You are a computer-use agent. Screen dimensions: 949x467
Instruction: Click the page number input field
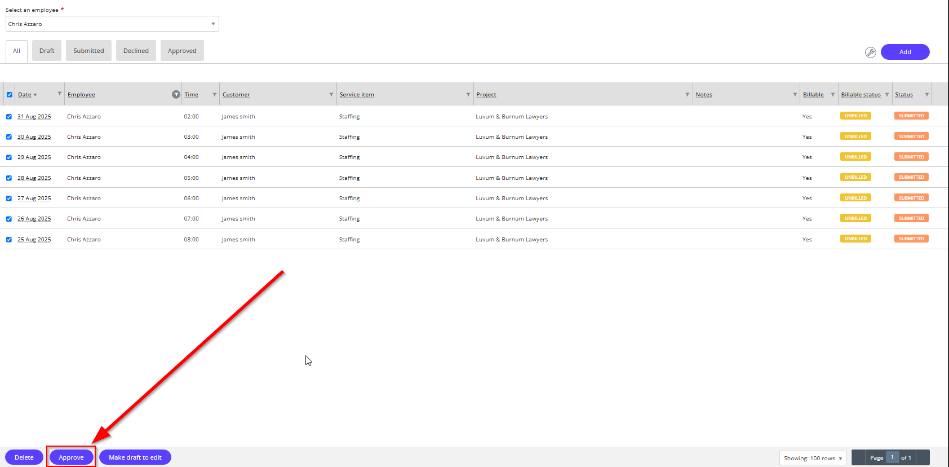pyautogui.click(x=892, y=457)
